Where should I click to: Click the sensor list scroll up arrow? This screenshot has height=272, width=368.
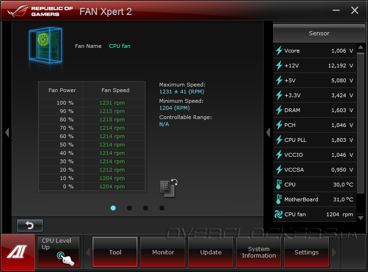pyautogui.click(x=361, y=47)
